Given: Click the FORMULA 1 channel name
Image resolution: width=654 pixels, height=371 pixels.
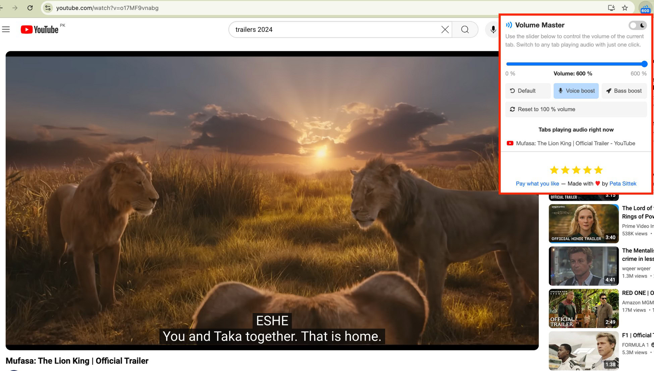Looking at the screenshot, I should click(x=635, y=345).
